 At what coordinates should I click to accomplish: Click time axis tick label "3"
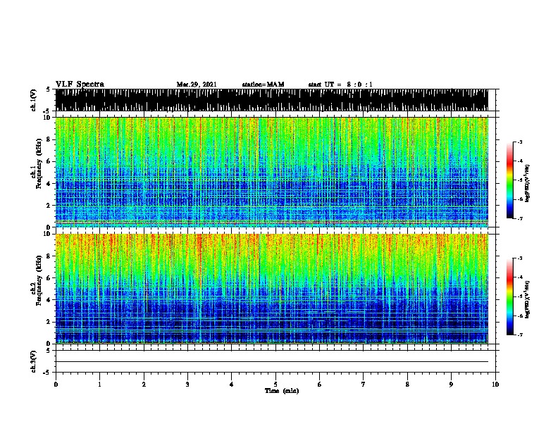(187, 385)
